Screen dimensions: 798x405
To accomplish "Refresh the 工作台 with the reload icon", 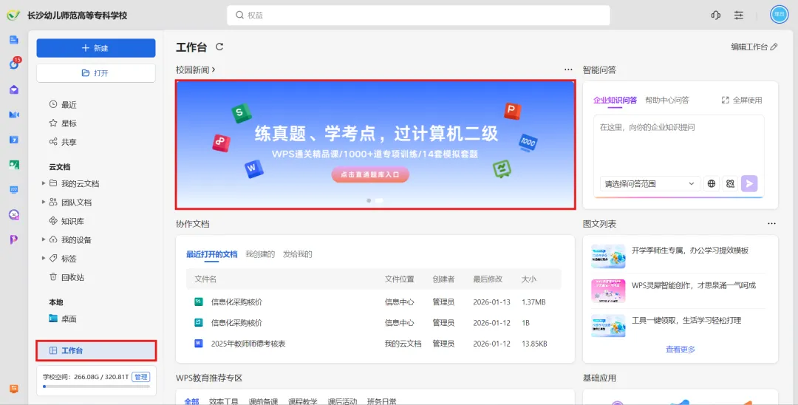I will coord(219,47).
